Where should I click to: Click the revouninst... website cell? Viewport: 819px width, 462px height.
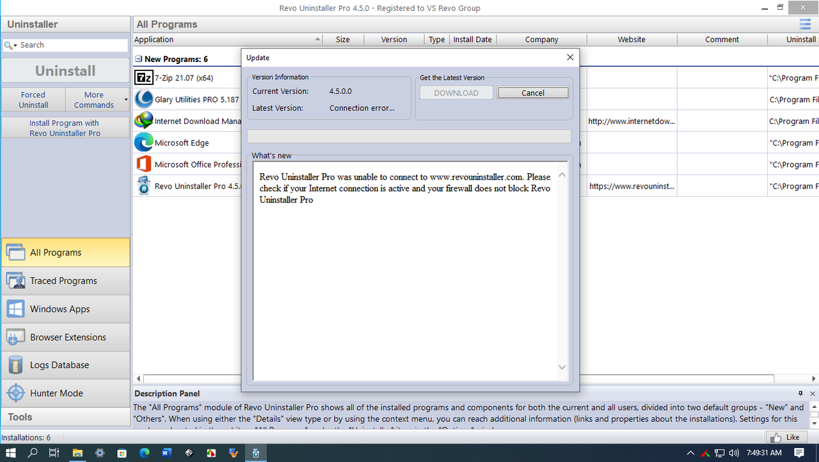[x=632, y=186]
